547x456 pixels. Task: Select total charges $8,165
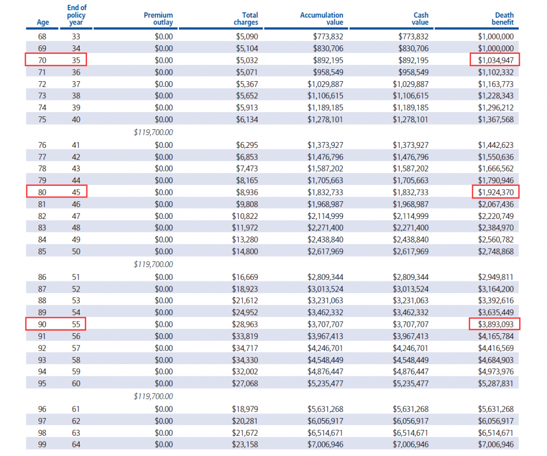[x=247, y=180]
